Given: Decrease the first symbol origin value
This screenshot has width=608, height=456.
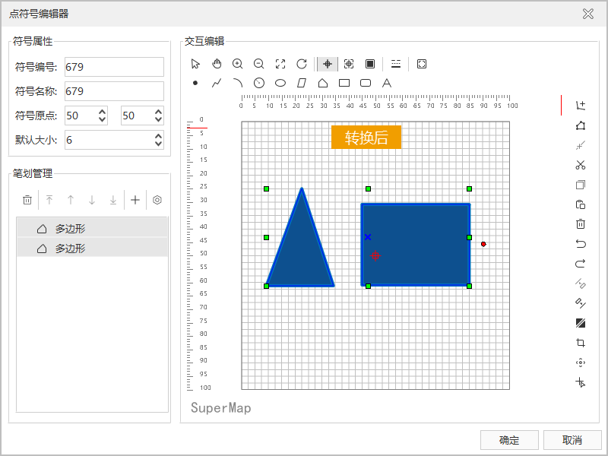Looking at the screenshot, I should point(103,119).
